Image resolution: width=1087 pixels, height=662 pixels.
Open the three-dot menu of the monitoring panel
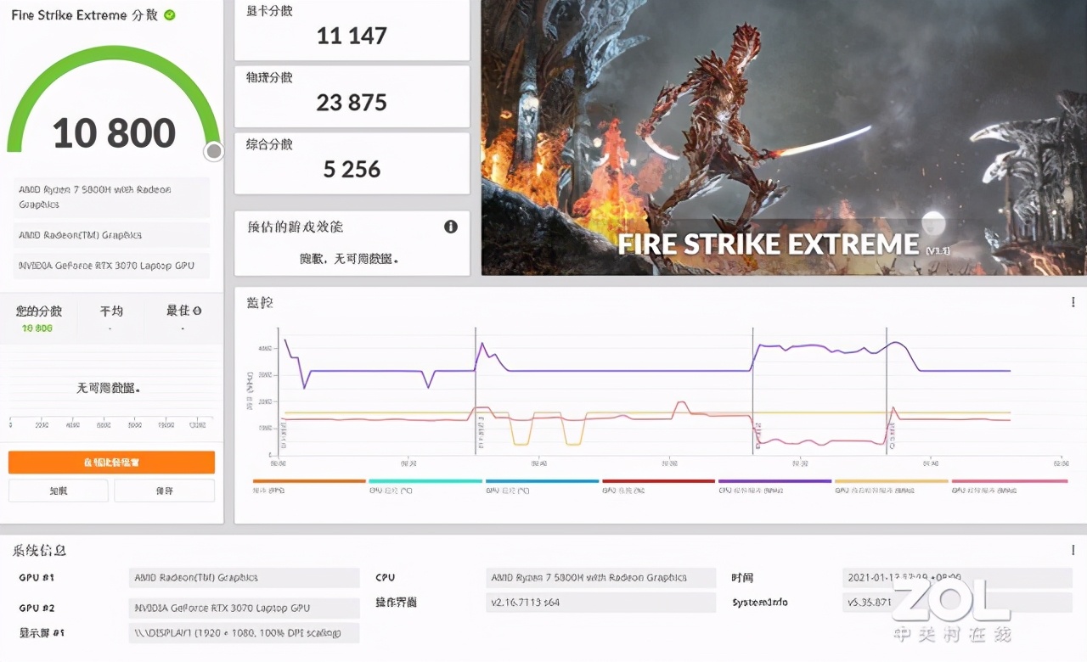tap(1073, 302)
